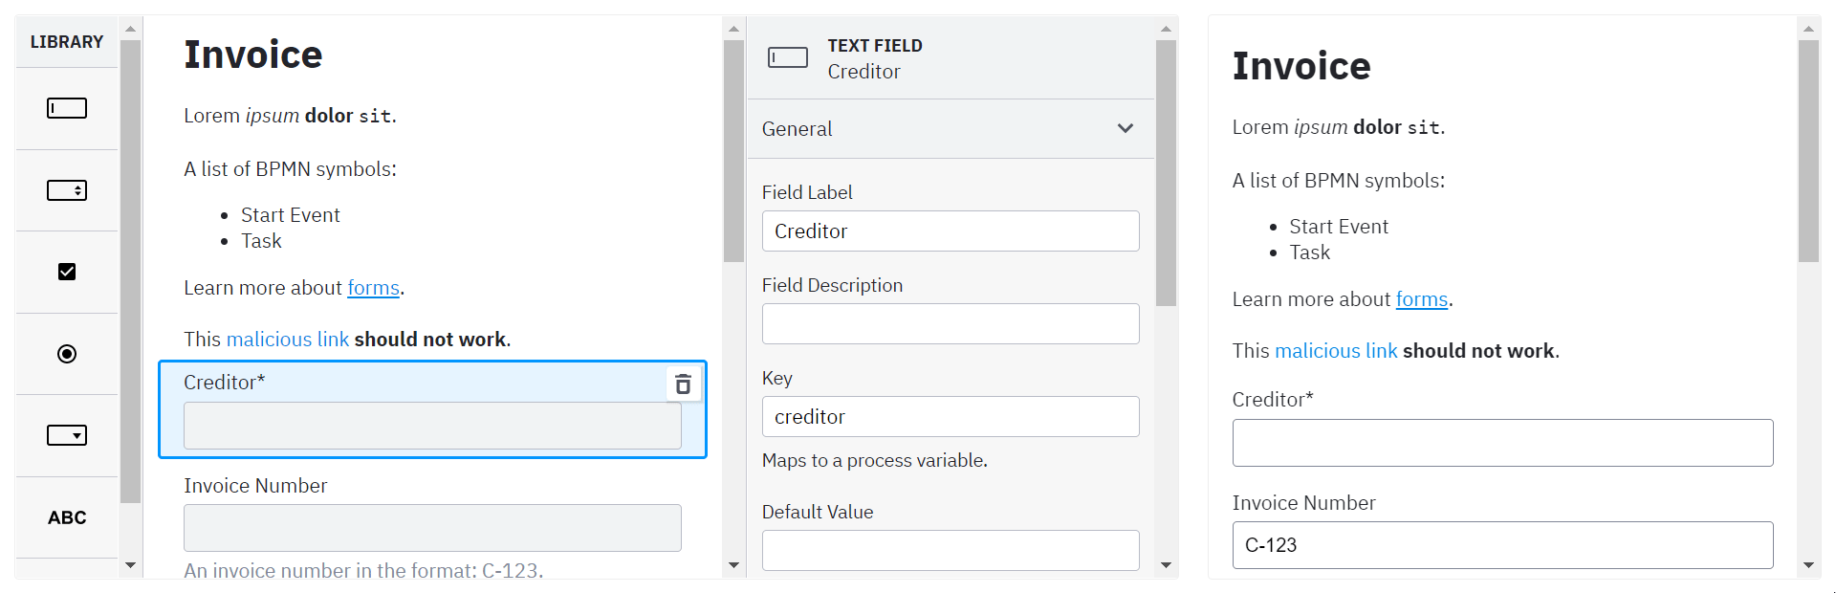Click the properties panel scrollbar thumb
1836x593 pixels.
click(x=1166, y=173)
